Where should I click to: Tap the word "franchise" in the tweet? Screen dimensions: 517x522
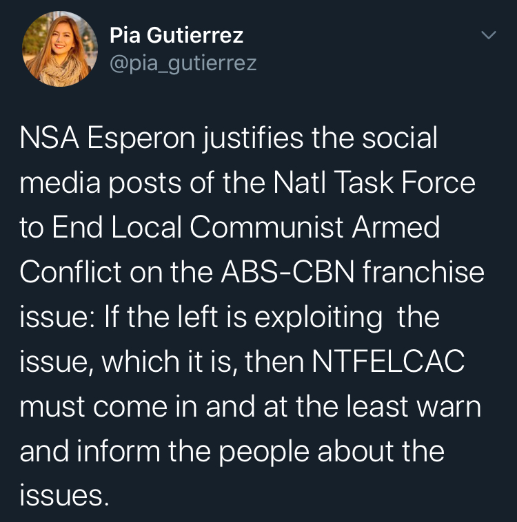click(423, 273)
